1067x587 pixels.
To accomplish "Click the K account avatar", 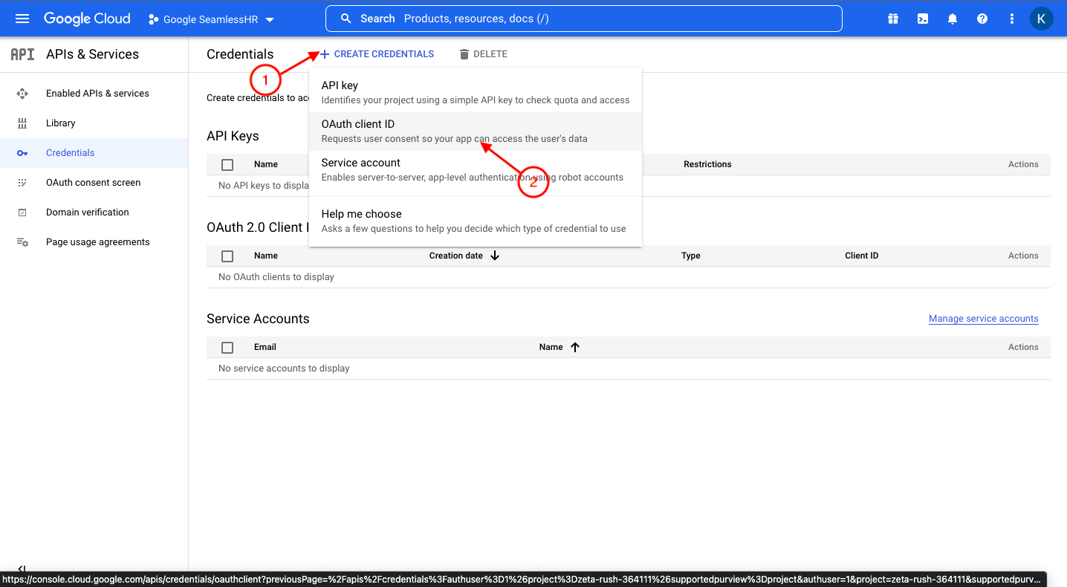I will pyautogui.click(x=1041, y=19).
